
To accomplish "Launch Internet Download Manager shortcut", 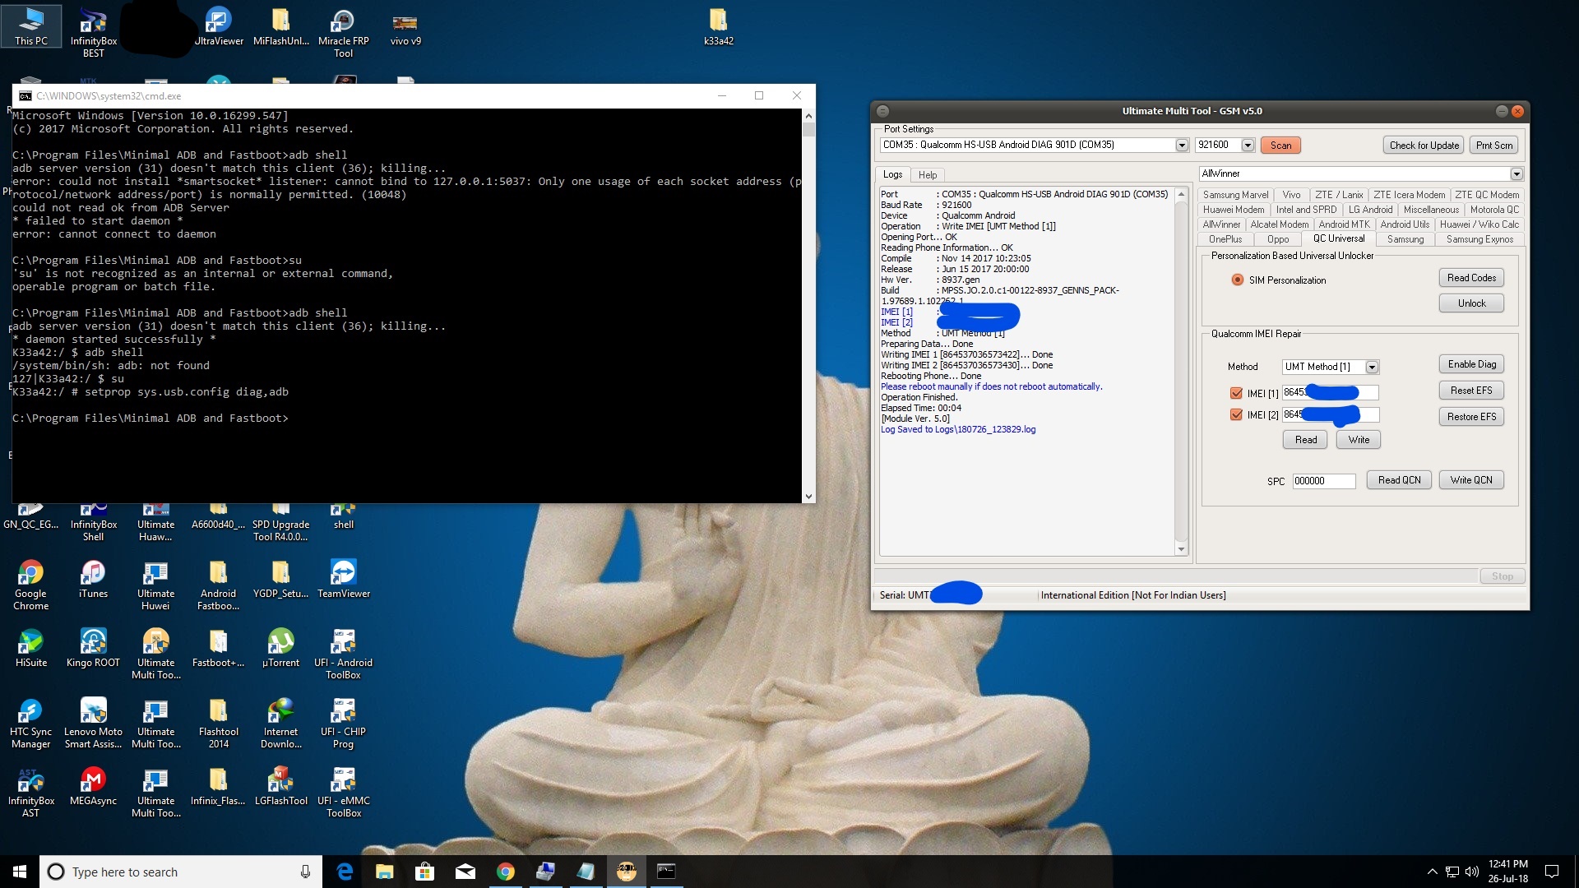I will tap(281, 724).
